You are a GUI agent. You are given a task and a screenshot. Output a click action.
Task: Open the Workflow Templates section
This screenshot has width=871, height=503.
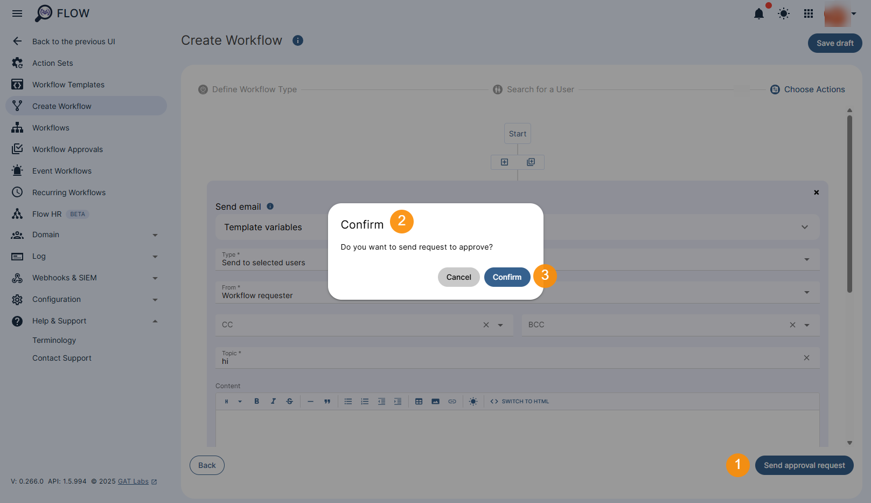(x=68, y=84)
